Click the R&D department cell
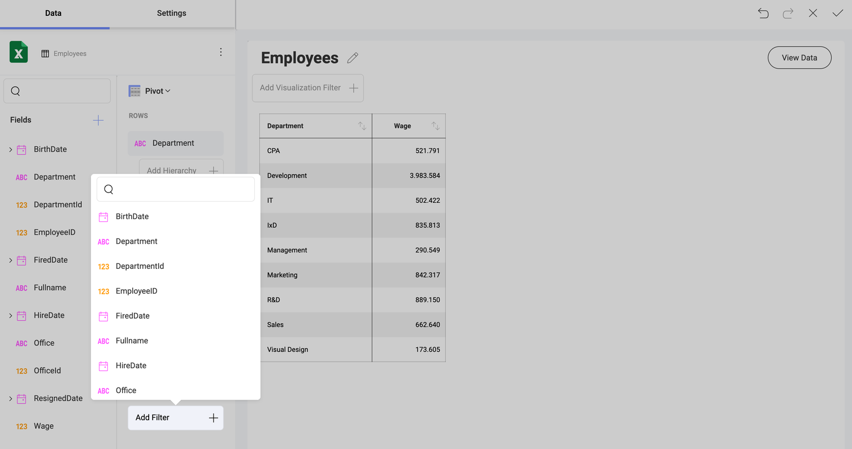This screenshot has height=449, width=852. pos(316,300)
